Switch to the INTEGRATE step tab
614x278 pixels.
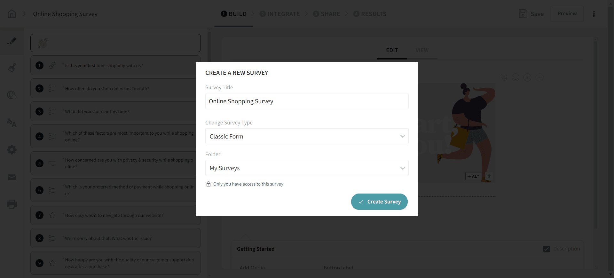pyautogui.click(x=280, y=14)
